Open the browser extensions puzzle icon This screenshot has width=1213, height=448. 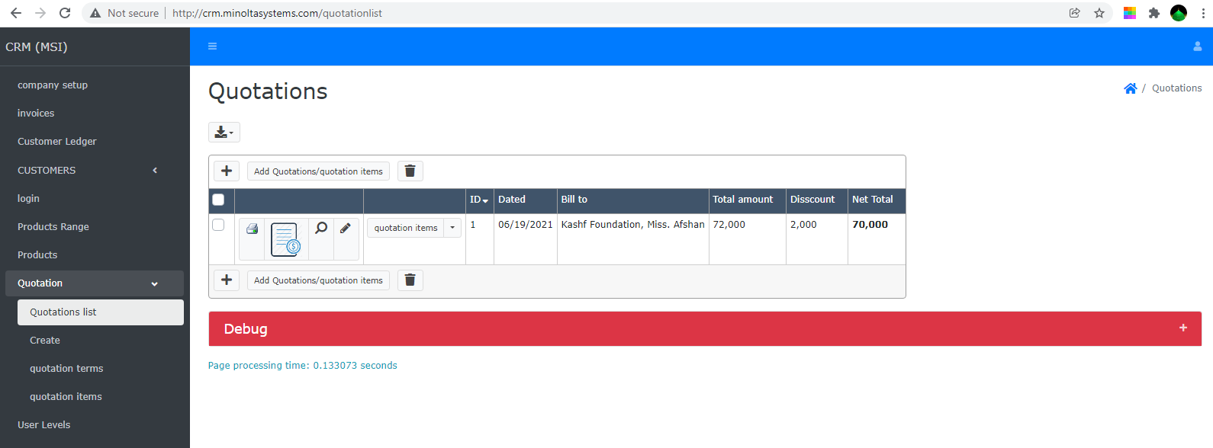point(1154,13)
